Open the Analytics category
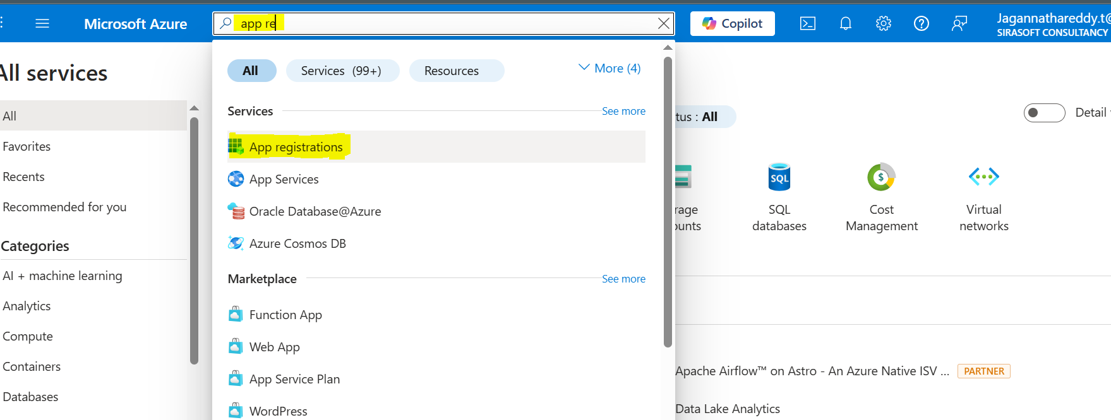 coord(27,306)
